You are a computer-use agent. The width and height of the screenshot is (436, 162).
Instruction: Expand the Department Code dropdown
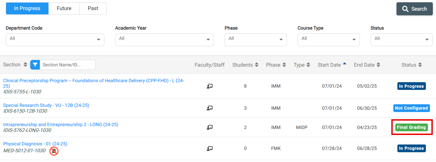click(55, 40)
